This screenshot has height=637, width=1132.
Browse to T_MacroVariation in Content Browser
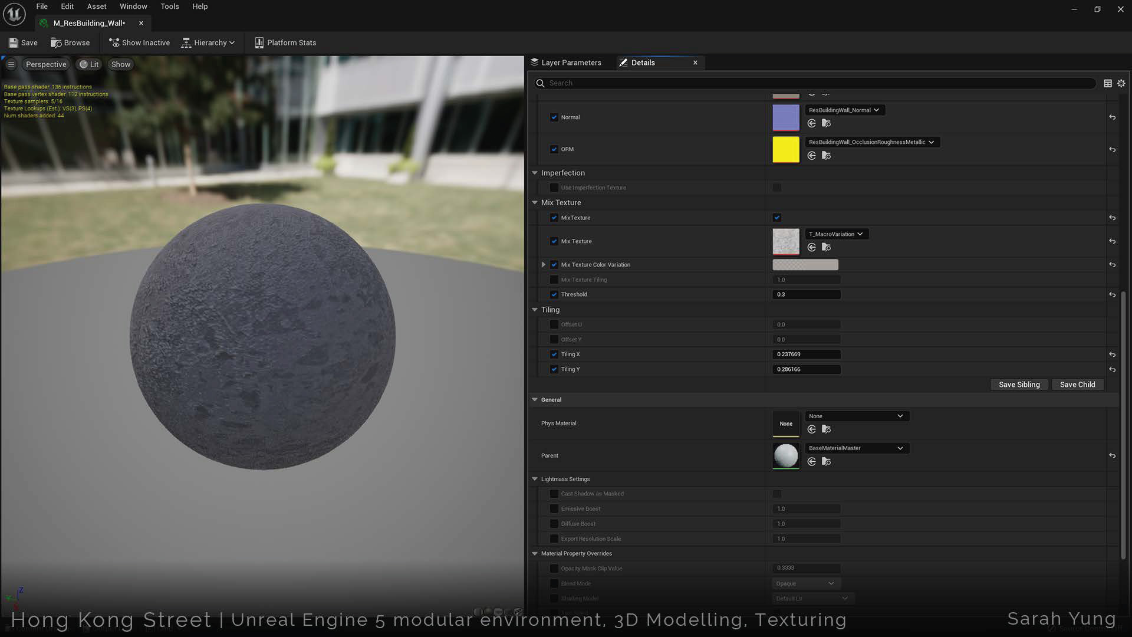click(827, 248)
